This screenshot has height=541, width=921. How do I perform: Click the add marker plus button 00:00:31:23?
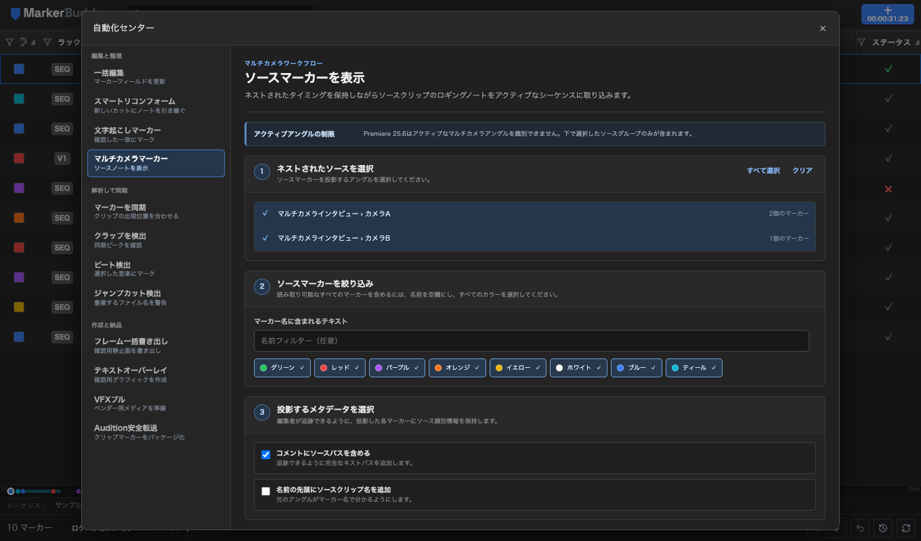click(888, 14)
